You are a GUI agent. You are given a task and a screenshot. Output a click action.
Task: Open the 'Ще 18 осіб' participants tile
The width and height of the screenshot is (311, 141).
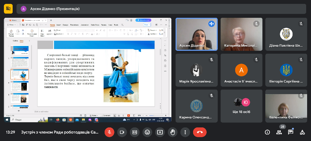coord(241,106)
